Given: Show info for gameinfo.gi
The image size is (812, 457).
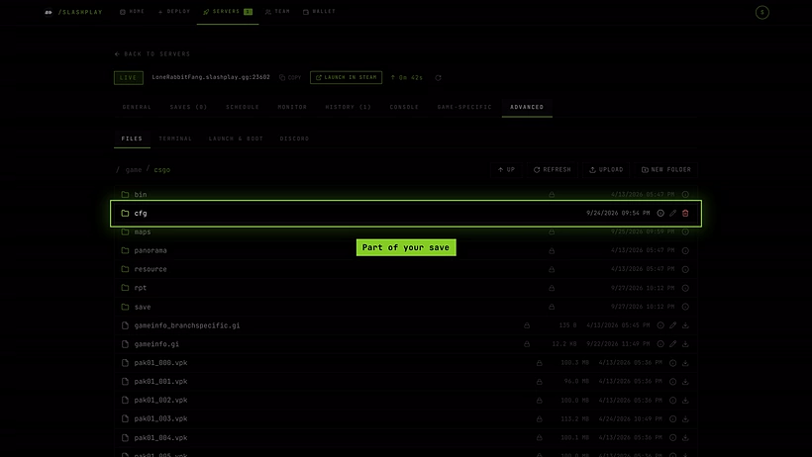Looking at the screenshot, I should (x=660, y=344).
